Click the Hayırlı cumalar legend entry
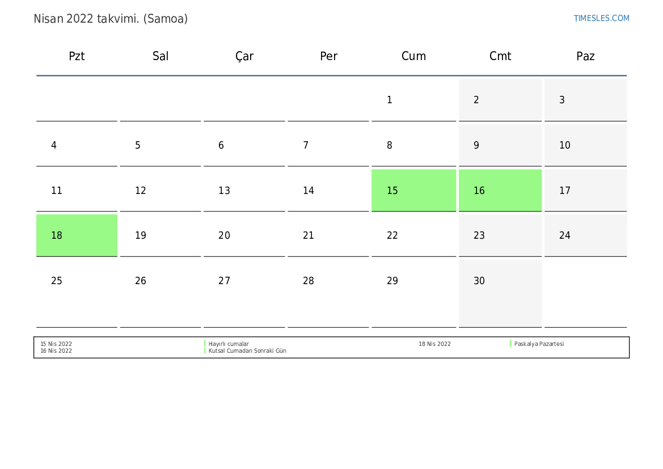The image size is (663, 469). pos(229,344)
